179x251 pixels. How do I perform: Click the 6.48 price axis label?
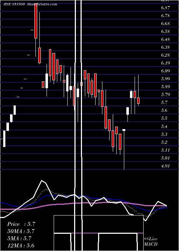click(x=165, y=39)
